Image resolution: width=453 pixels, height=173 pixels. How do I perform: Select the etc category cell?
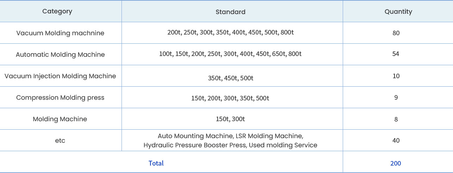60,141
